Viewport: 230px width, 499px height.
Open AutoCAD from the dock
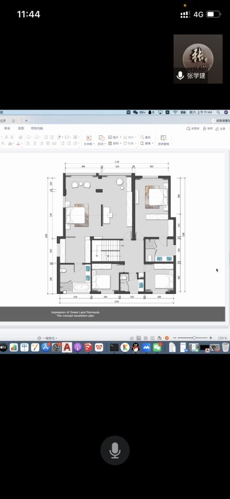point(67,347)
